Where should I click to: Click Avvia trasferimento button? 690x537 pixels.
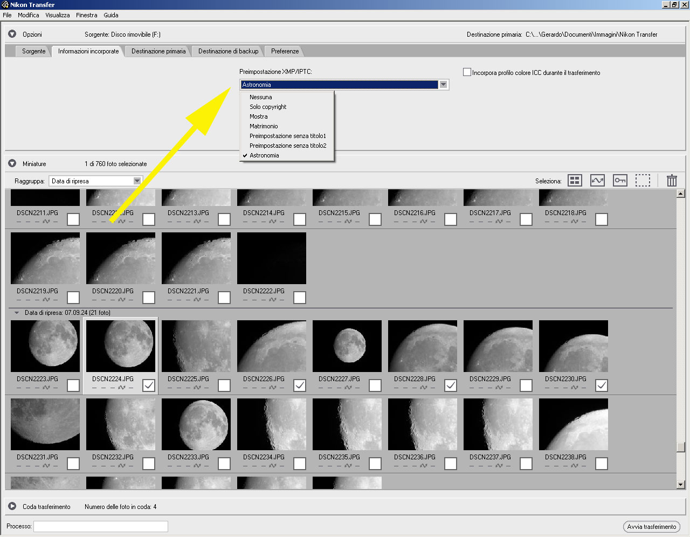click(x=651, y=527)
